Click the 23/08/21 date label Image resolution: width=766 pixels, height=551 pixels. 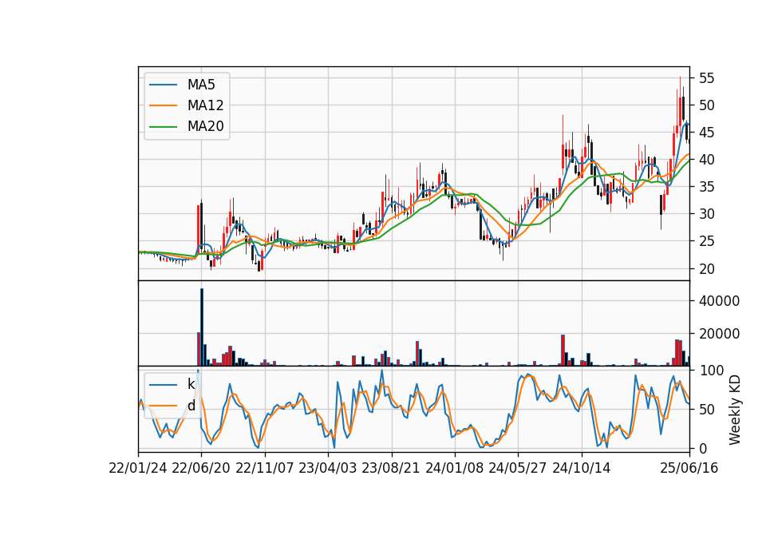[391, 469]
